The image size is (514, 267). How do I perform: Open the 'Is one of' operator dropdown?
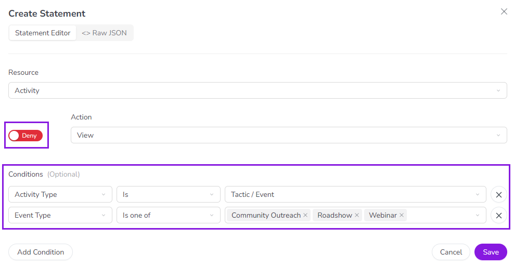169,215
